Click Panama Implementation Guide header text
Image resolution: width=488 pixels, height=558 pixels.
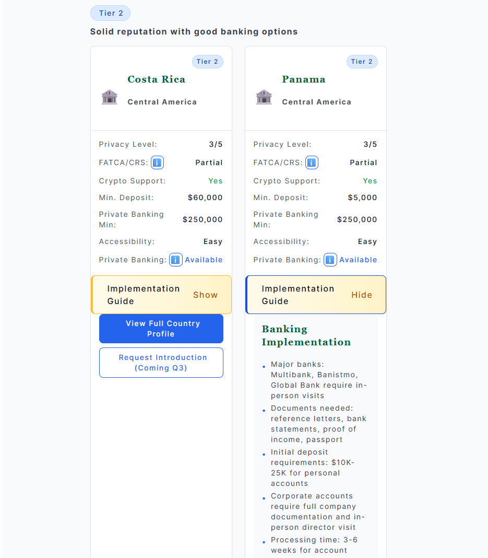(298, 295)
